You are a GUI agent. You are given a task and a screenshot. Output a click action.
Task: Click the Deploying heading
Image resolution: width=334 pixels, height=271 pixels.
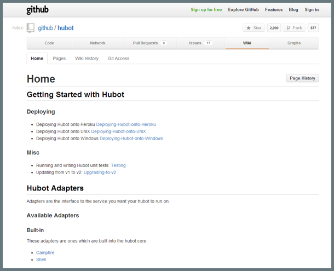(41, 112)
